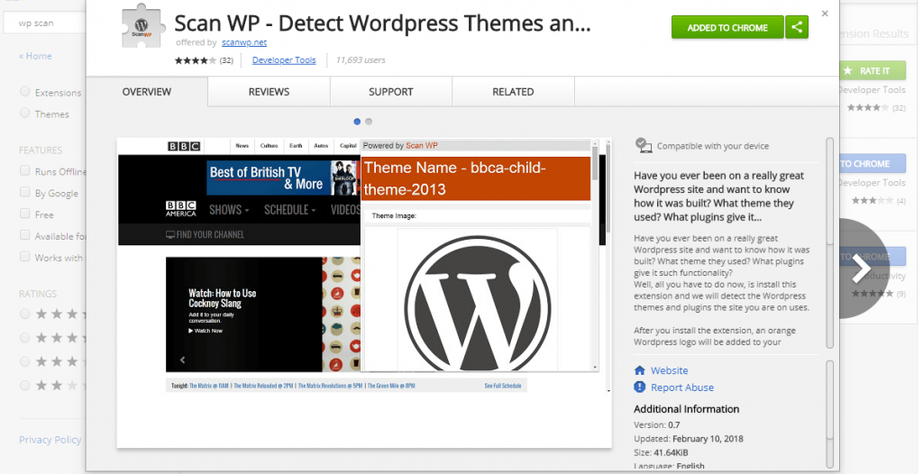The width and height of the screenshot is (923, 474).
Task: Select the second screenshot carousel dot
Action: (x=369, y=122)
